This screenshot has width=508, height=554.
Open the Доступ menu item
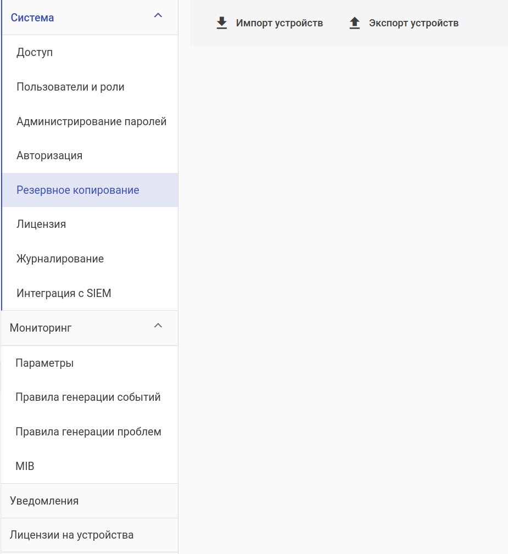[x=35, y=53]
